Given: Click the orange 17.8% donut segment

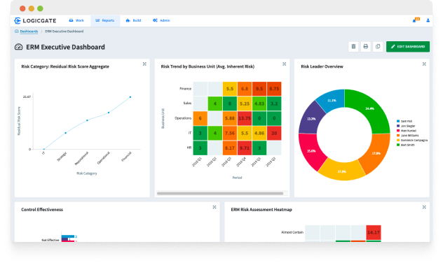Looking at the screenshot, I should click(x=376, y=153).
